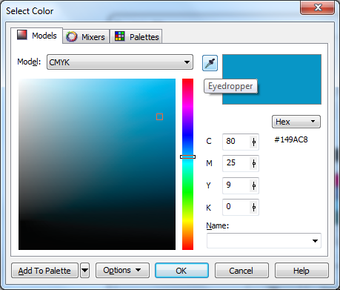This screenshot has height=290, width=340.
Task: Open the Mixers tab
Action: [x=86, y=36]
